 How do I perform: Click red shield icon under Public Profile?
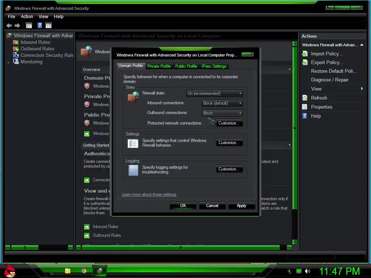(87, 123)
